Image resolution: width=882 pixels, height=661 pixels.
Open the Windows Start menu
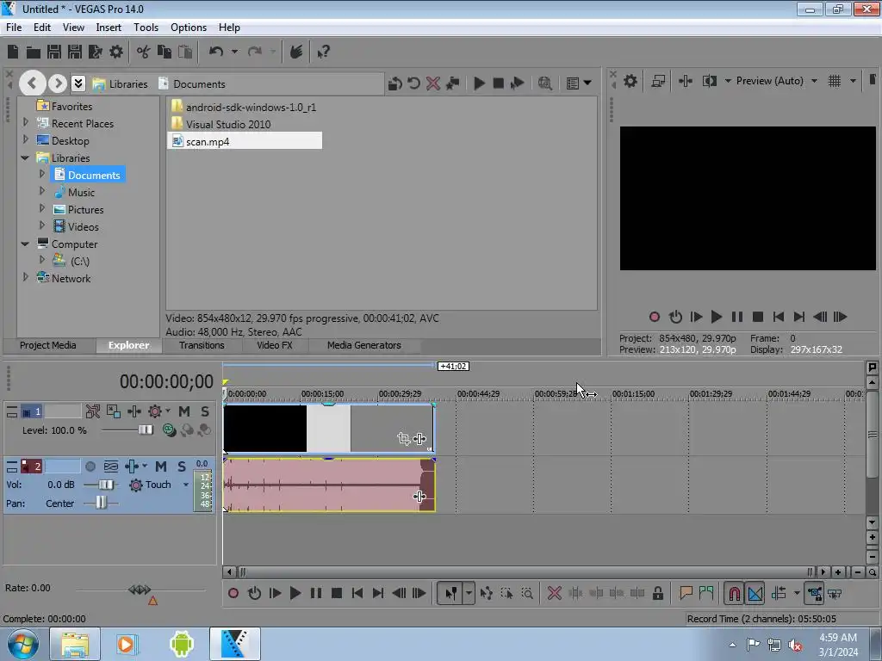[23, 644]
